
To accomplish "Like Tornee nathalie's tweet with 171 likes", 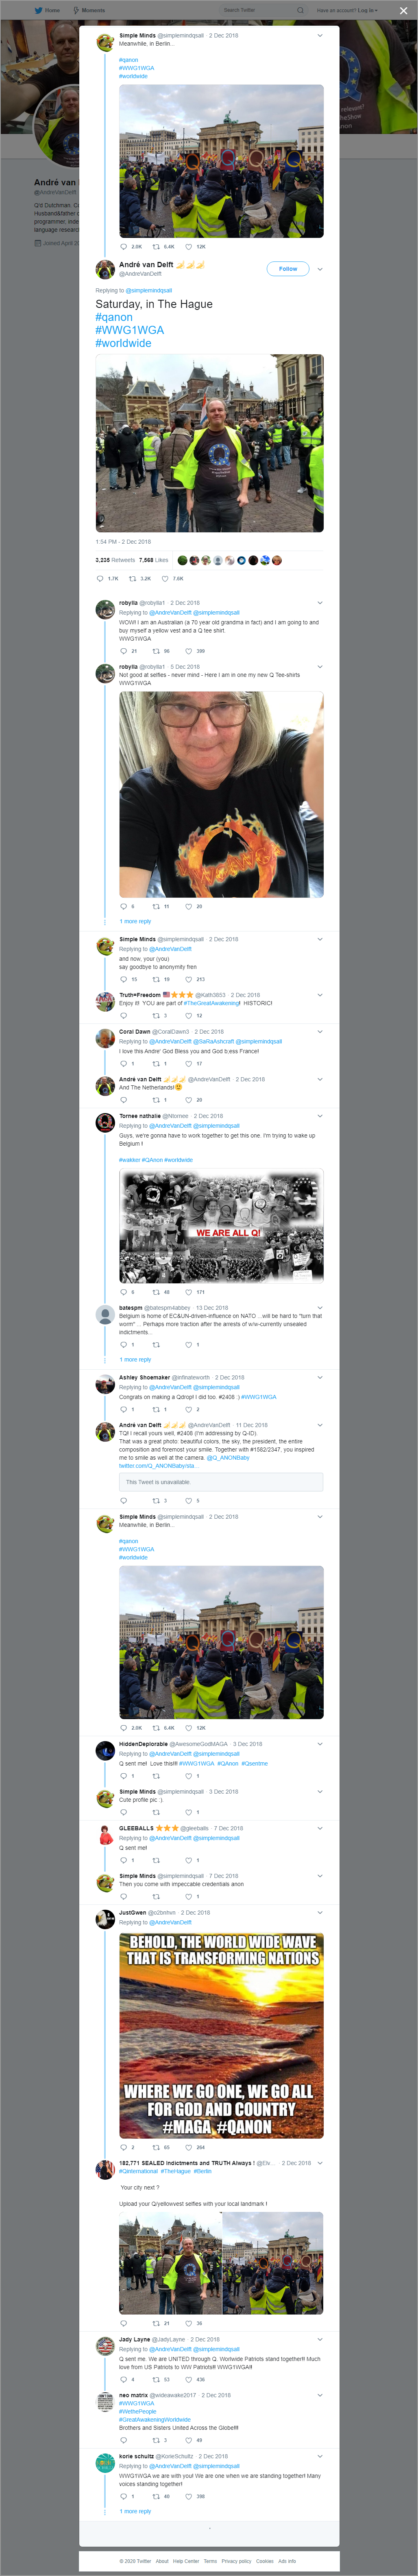I will [x=194, y=1292].
